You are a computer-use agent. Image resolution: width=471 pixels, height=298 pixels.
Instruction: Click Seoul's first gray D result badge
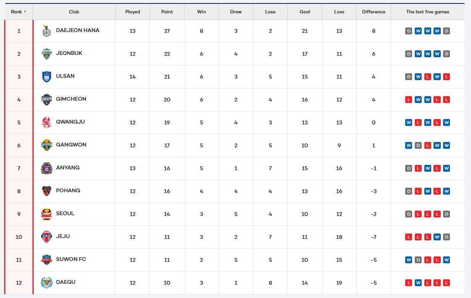point(409,214)
